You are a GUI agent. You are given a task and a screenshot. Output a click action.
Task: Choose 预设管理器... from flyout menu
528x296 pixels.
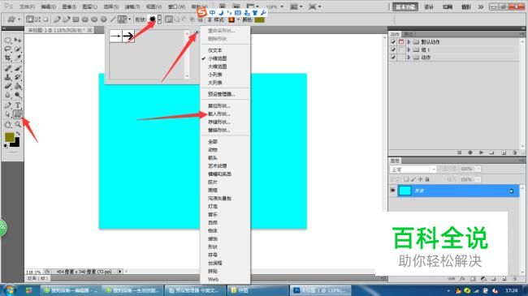(x=221, y=94)
